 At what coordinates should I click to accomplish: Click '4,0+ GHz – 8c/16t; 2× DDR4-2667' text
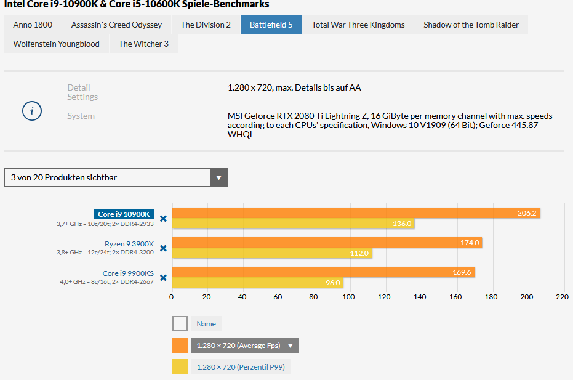pyautogui.click(x=106, y=281)
